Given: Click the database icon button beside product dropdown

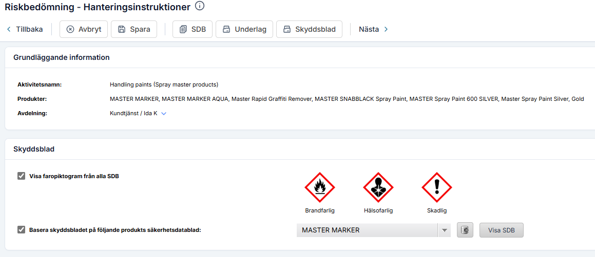Looking at the screenshot, I should (x=465, y=230).
